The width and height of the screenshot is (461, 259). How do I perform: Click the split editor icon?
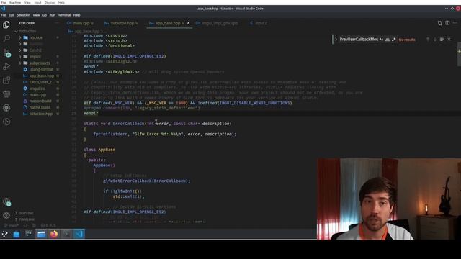(x=447, y=23)
